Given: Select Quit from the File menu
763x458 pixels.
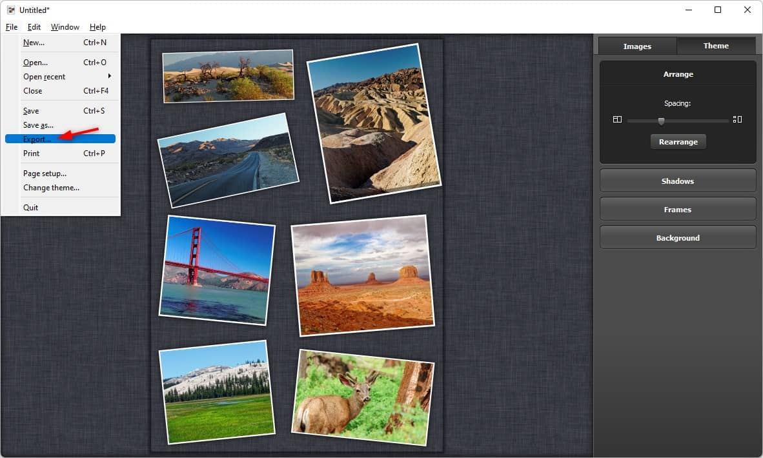Looking at the screenshot, I should click(x=60, y=208).
